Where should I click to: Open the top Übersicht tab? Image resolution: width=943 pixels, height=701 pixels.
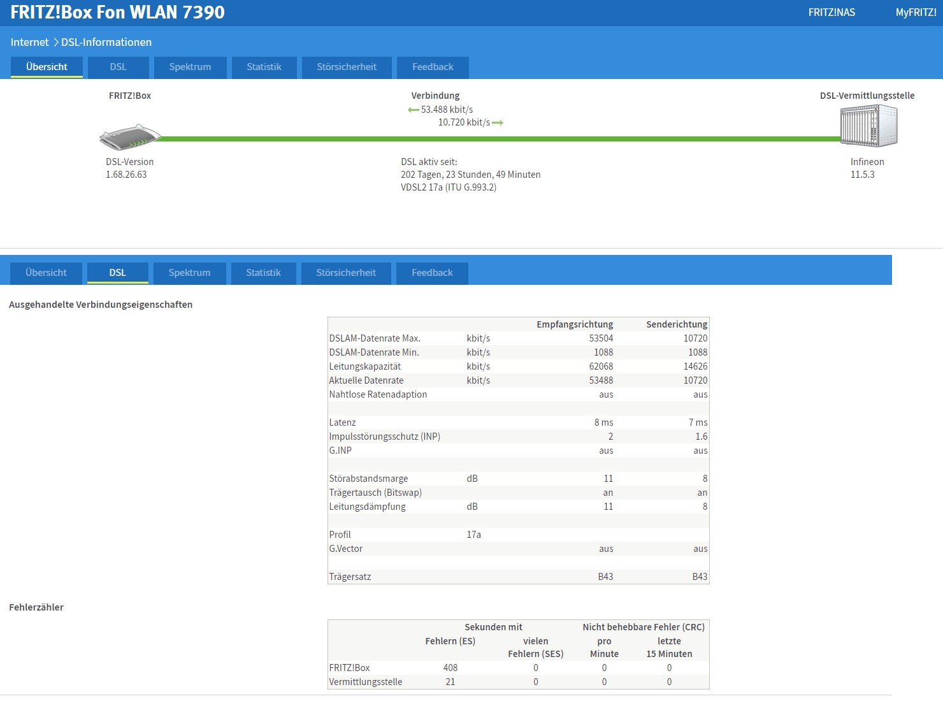pos(47,67)
